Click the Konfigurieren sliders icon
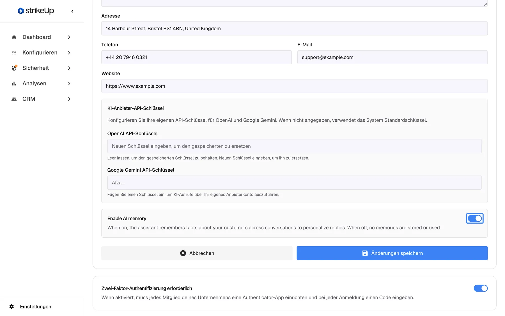The width and height of the screenshot is (505, 316). pos(14,53)
